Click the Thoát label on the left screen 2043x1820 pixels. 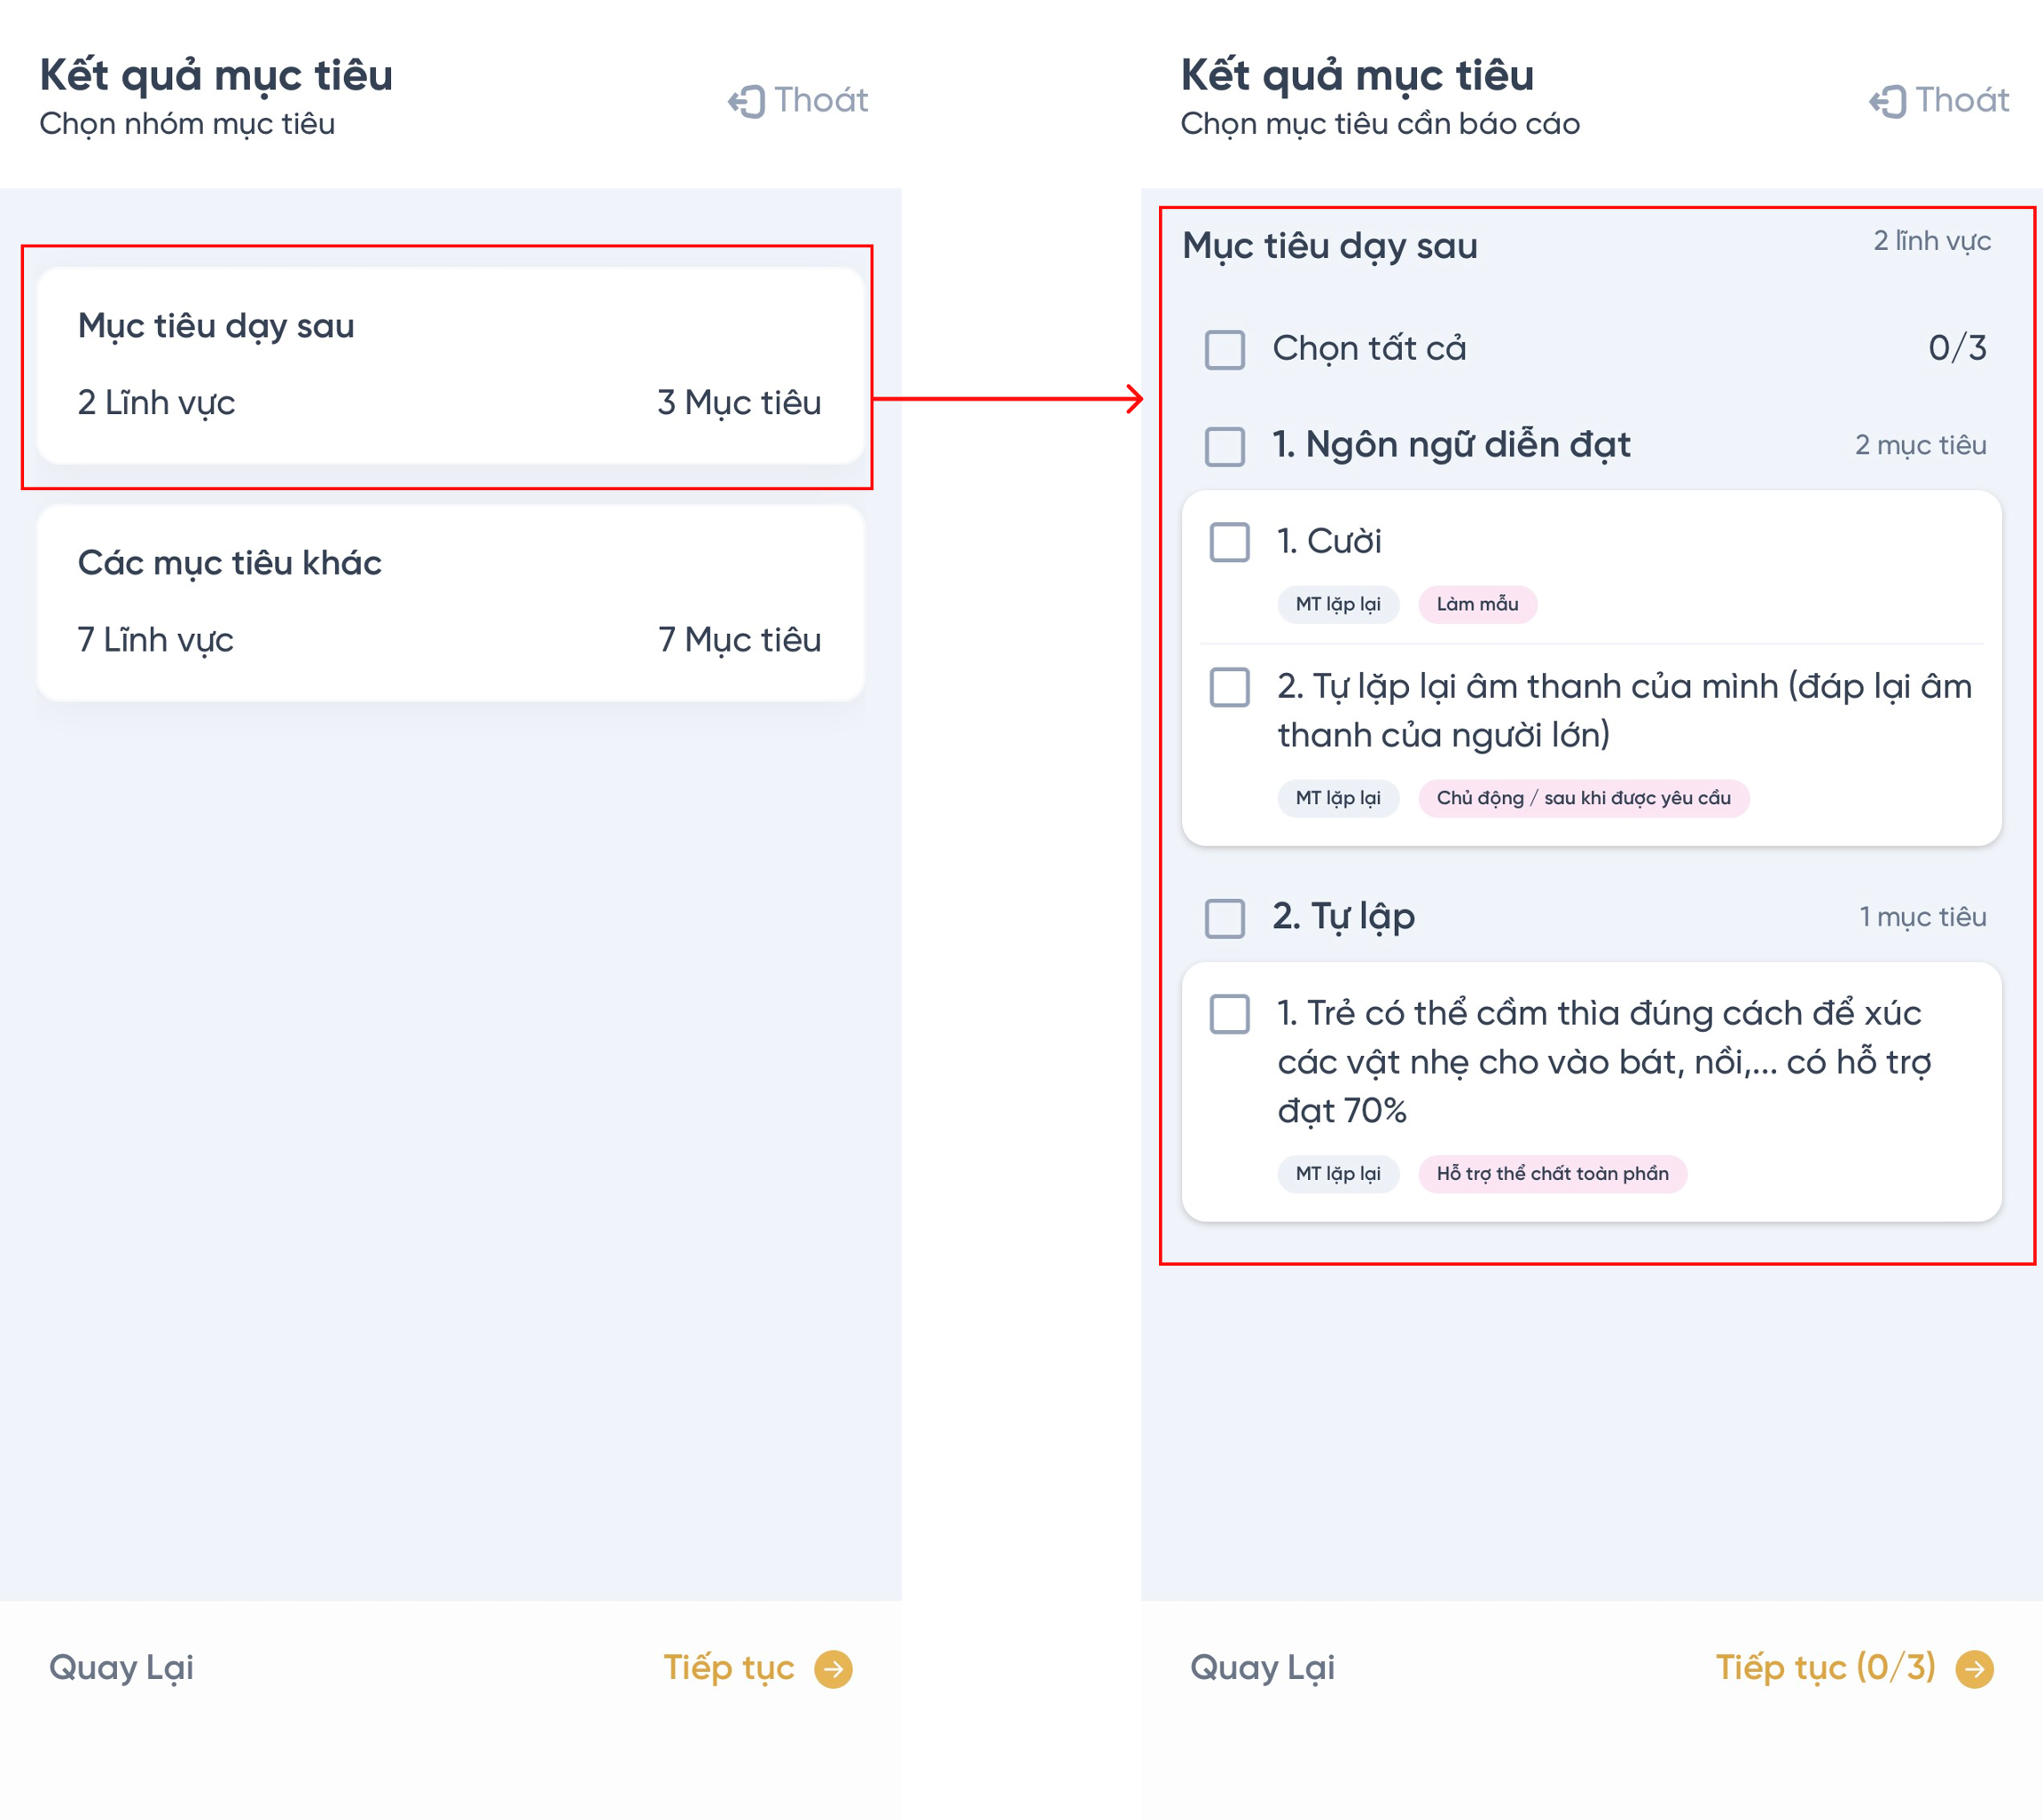click(x=821, y=100)
